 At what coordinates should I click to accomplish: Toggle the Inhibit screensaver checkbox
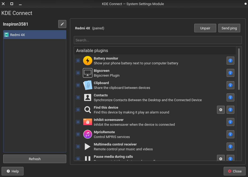point(78,122)
